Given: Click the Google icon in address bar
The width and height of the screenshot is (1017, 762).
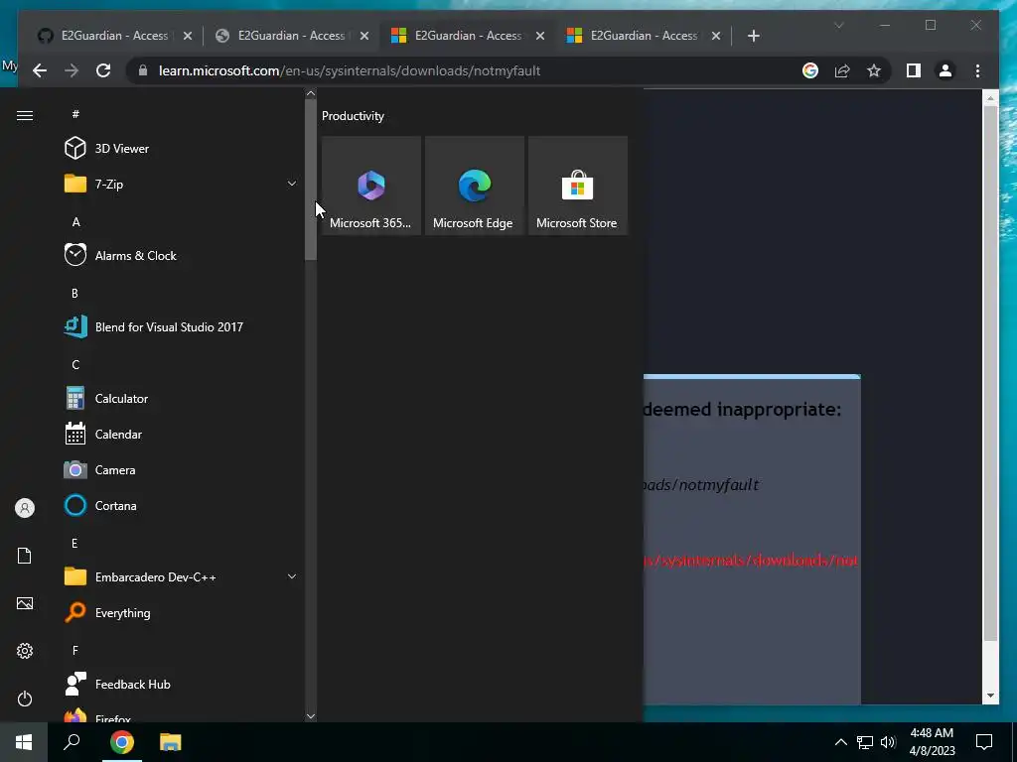Looking at the screenshot, I should click(x=810, y=70).
